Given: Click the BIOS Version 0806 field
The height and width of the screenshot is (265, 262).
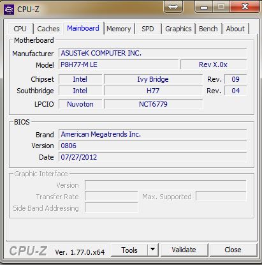Looking at the screenshot, I should pyautogui.click(x=152, y=146).
